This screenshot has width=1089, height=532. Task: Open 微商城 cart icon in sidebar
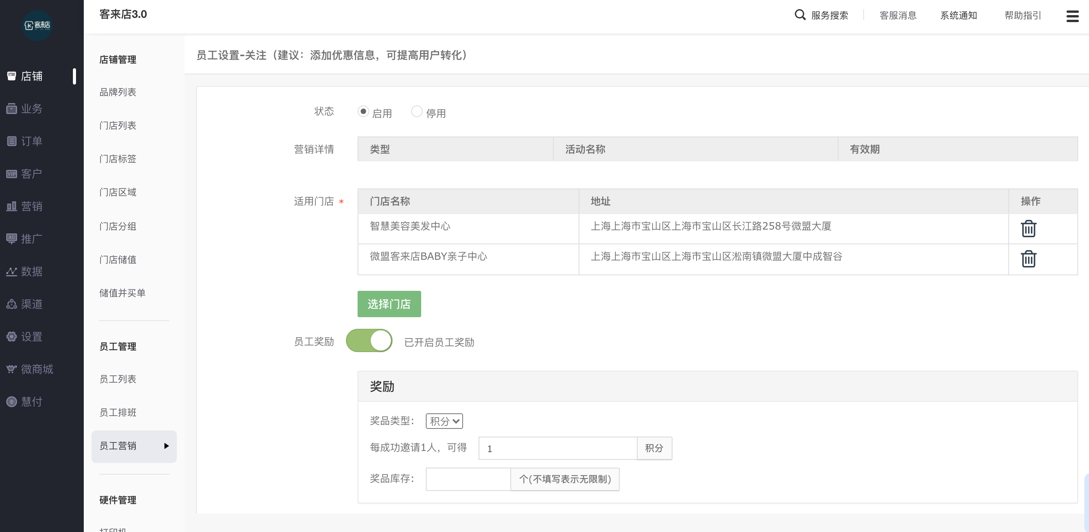[11, 369]
